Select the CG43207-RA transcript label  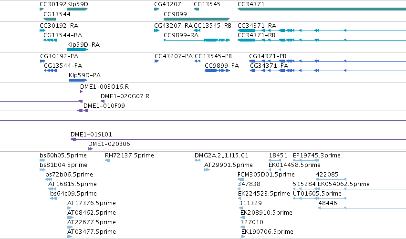click(174, 26)
